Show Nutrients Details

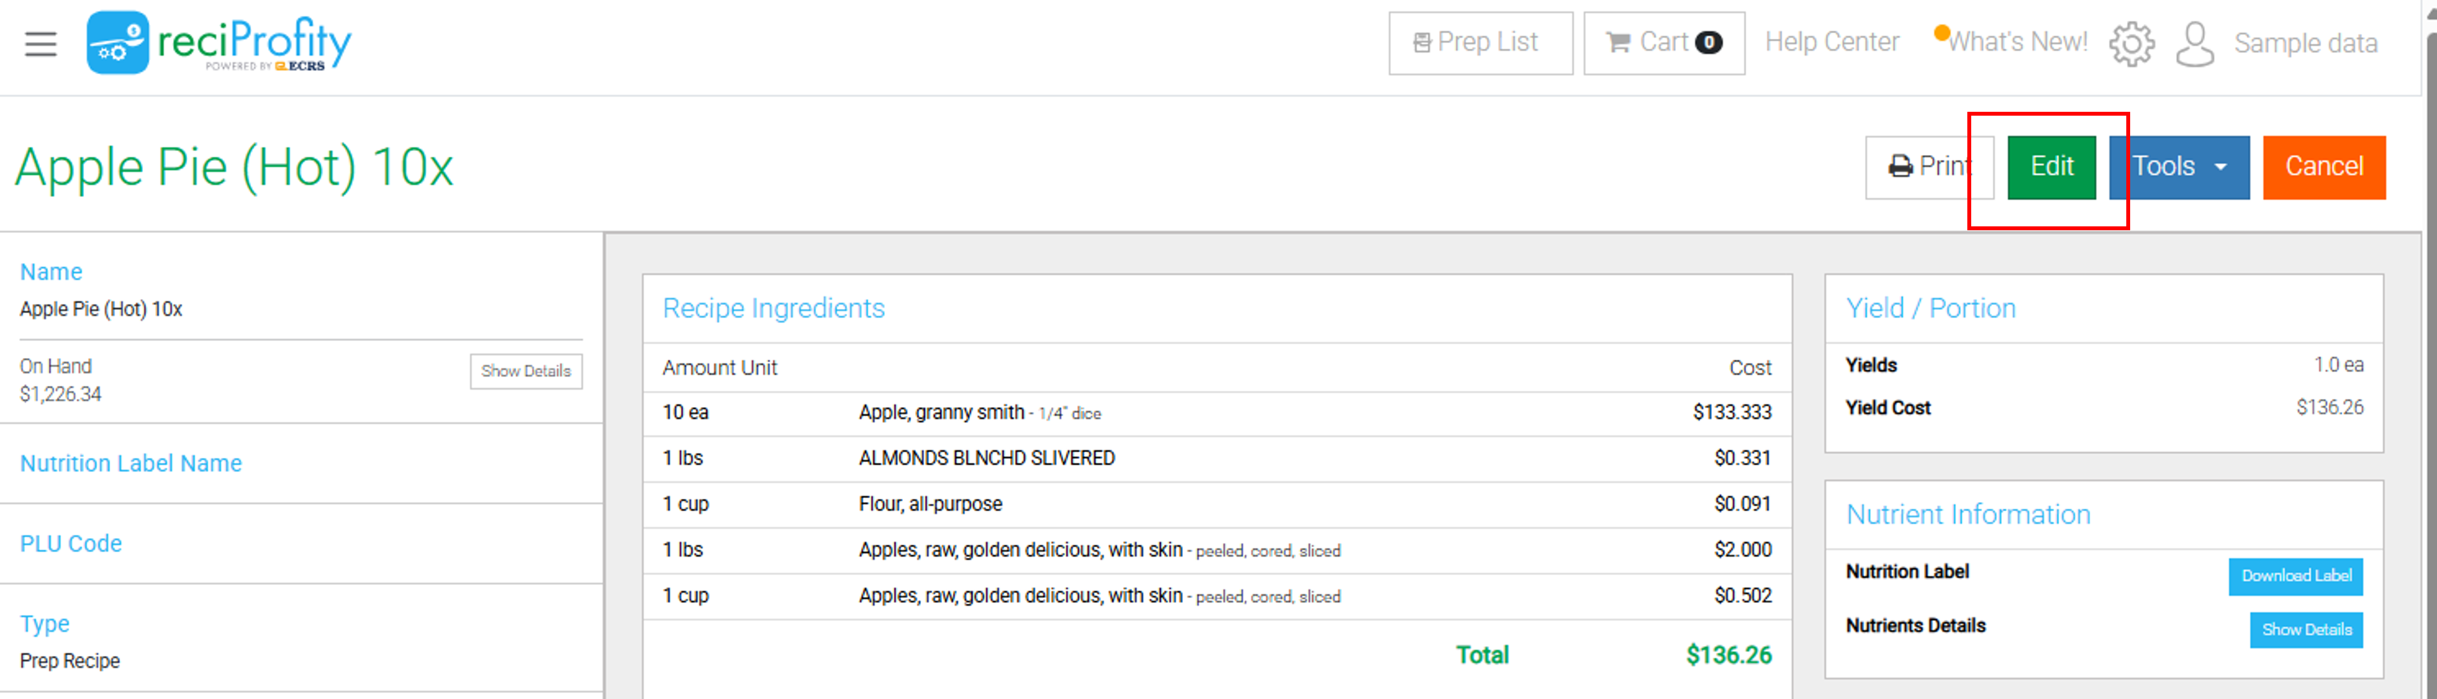[2306, 629]
